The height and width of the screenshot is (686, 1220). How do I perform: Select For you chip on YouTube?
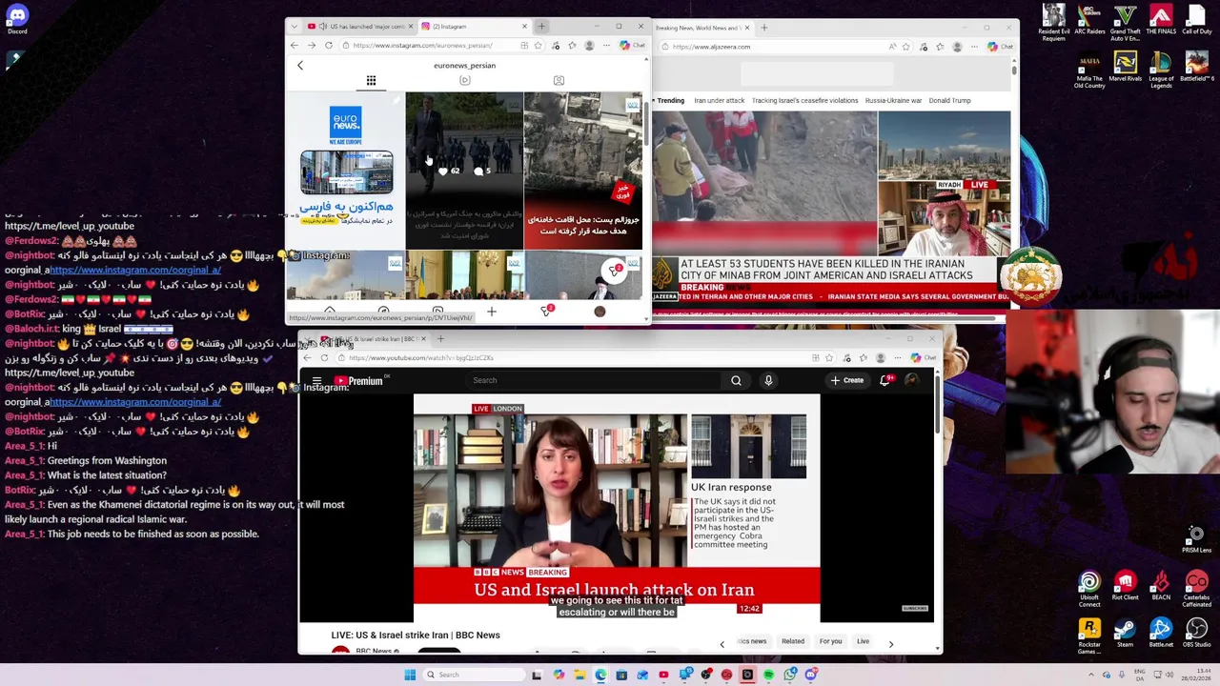pos(830,642)
